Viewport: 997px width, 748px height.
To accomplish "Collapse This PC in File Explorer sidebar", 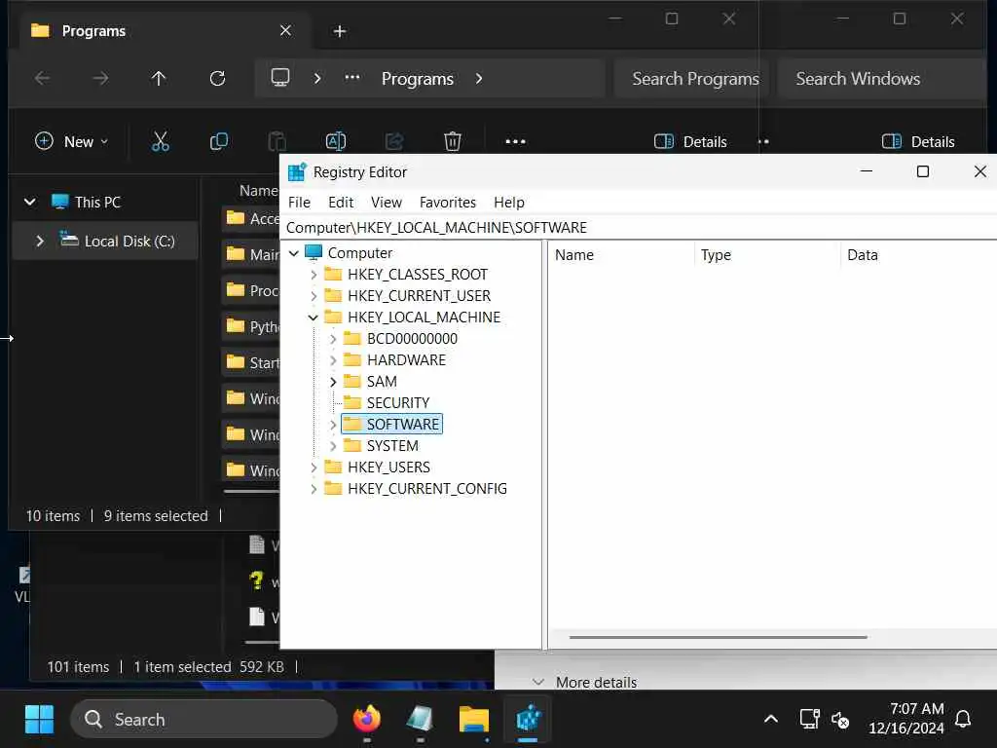I will 29,203.
